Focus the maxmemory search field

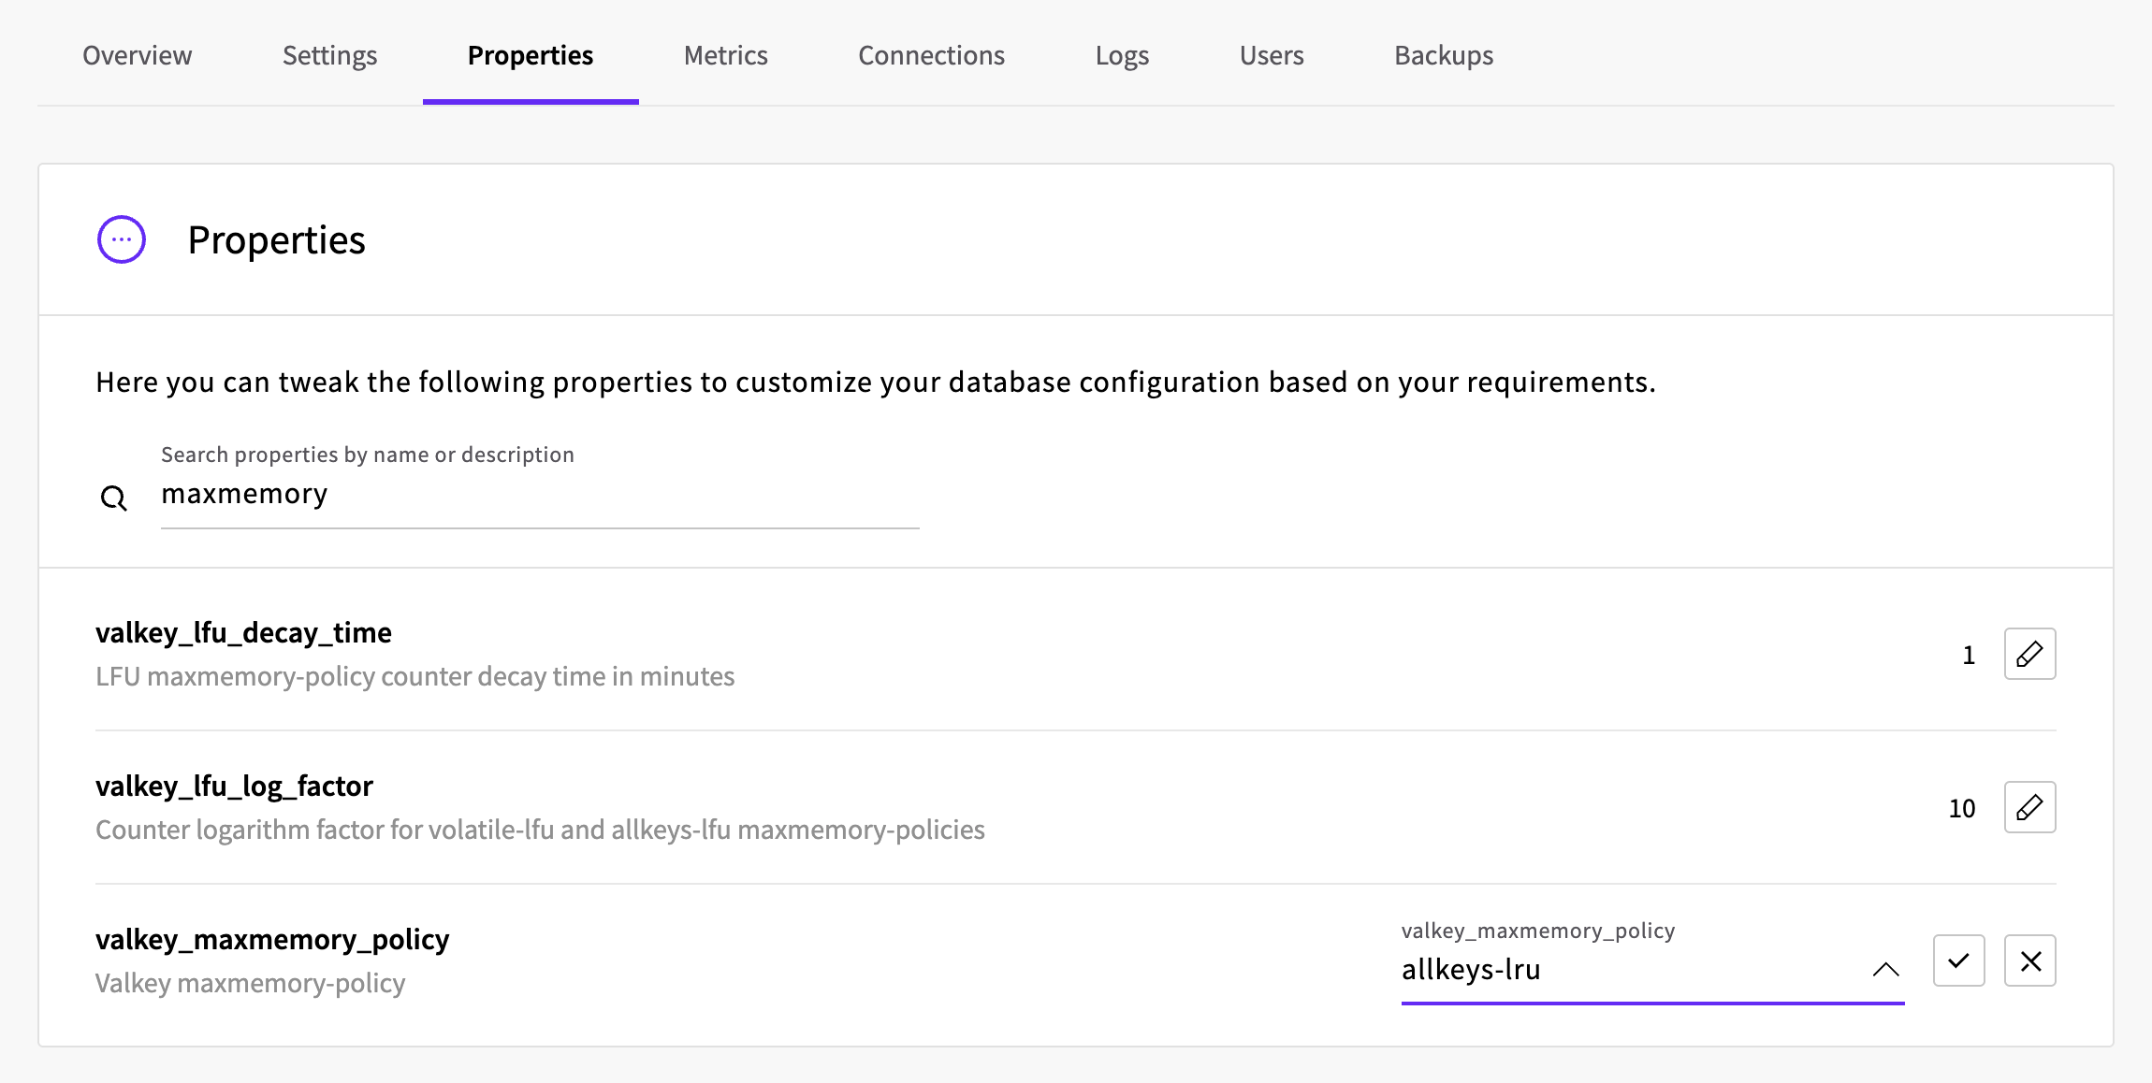click(x=540, y=494)
